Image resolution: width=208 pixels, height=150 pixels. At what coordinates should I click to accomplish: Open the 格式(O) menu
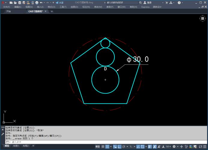(51, 7)
